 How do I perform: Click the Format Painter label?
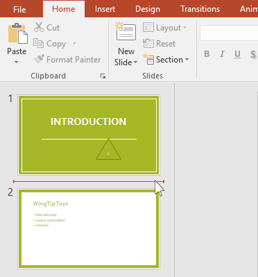pos(74,60)
